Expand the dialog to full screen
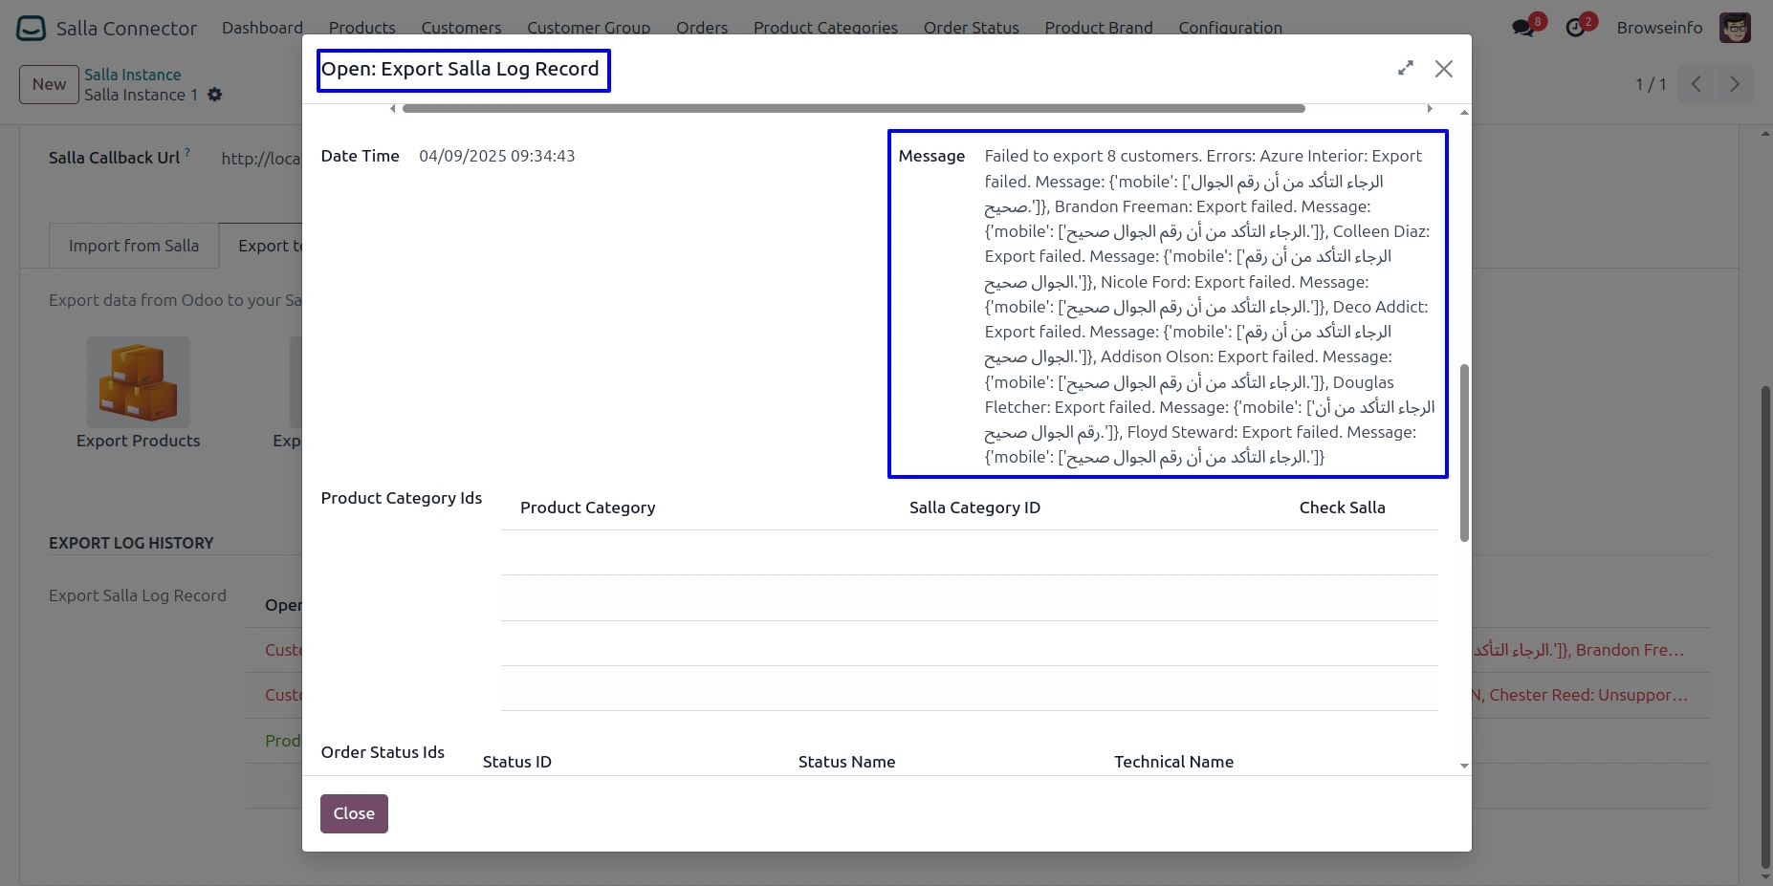 coord(1405,69)
